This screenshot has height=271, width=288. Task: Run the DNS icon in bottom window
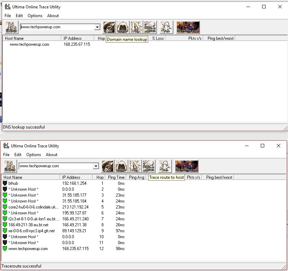click(108, 166)
